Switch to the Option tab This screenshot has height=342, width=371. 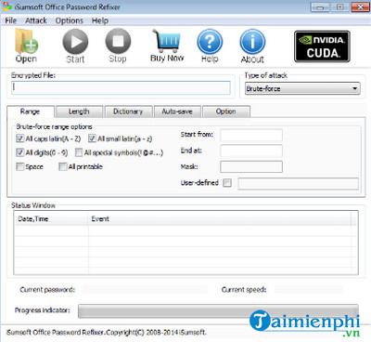pos(226,112)
